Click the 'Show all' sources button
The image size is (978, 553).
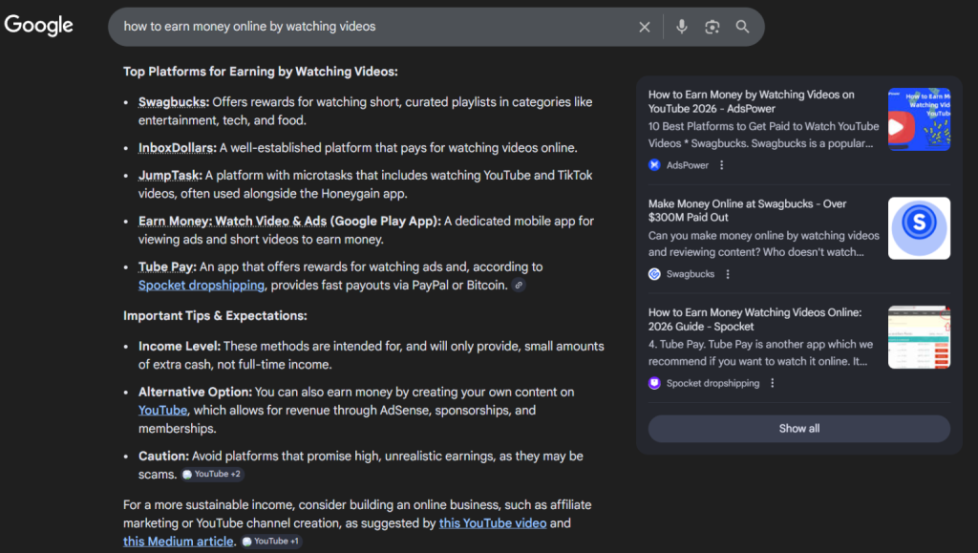799,429
